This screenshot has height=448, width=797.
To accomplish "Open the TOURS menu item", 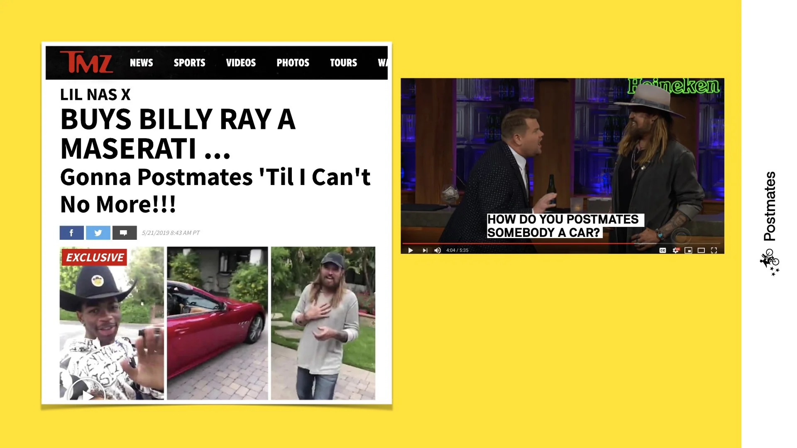I will coord(343,63).
